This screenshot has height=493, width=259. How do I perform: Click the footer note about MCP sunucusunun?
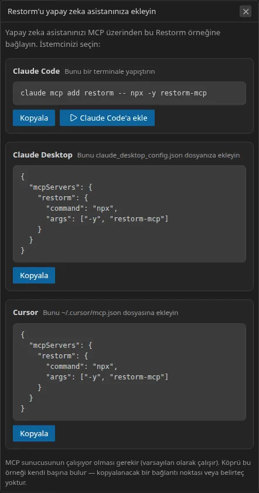128,473
